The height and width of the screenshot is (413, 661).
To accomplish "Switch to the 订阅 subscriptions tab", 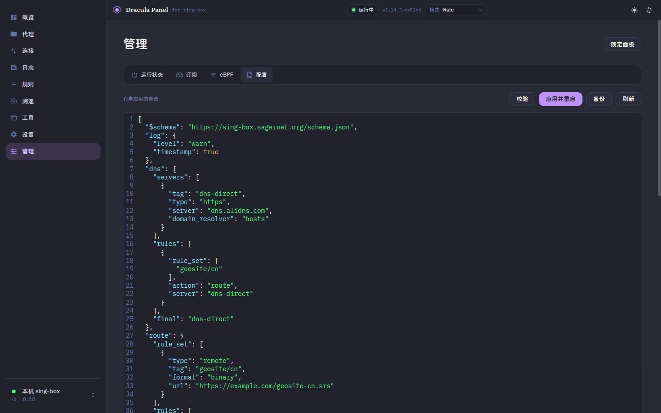I will tap(186, 75).
